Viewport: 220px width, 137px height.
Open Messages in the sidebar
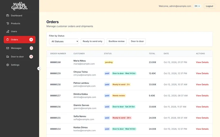coord(20,48)
